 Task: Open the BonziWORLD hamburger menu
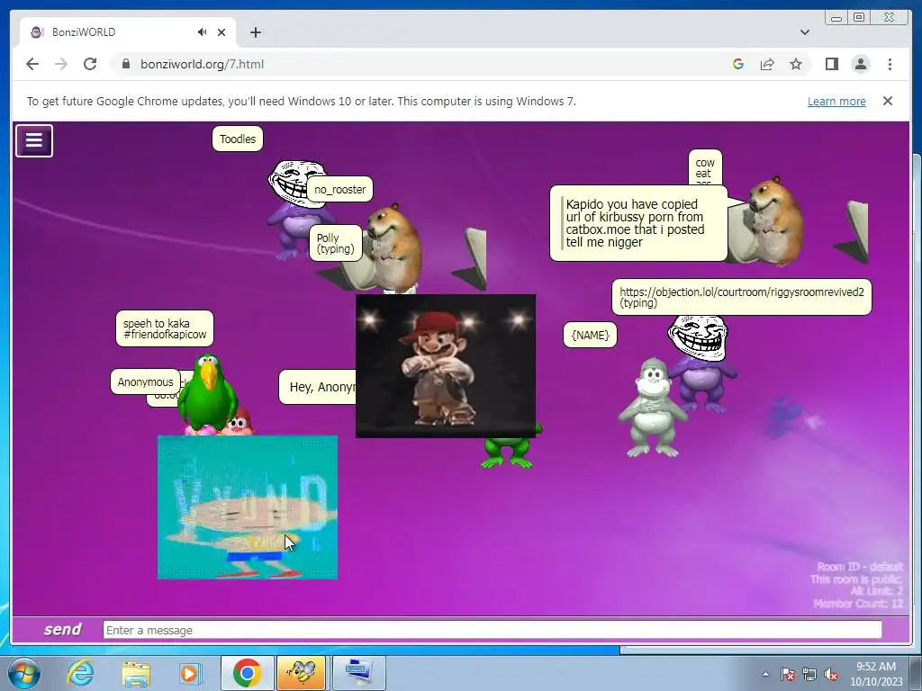coord(34,140)
